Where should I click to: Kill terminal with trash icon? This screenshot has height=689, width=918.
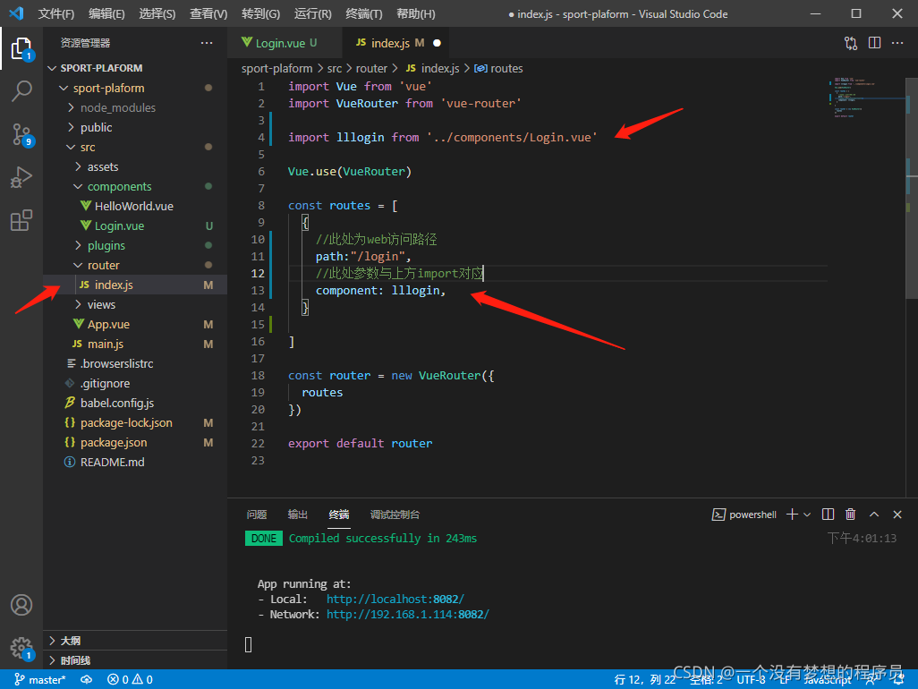851,514
